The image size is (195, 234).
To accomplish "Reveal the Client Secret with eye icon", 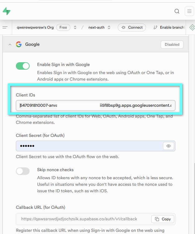I will [169, 146].
